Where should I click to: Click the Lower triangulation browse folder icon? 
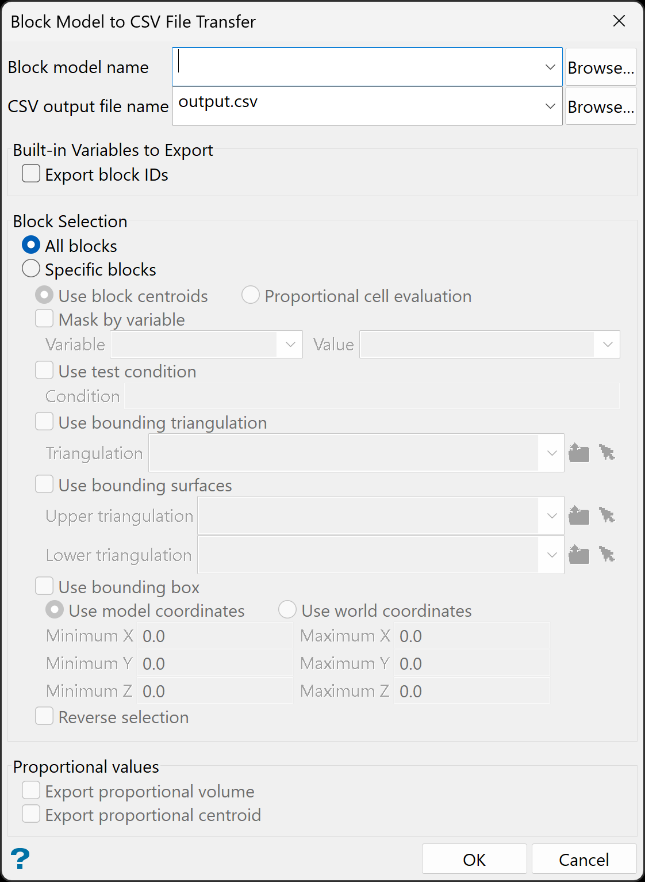pyautogui.click(x=579, y=555)
